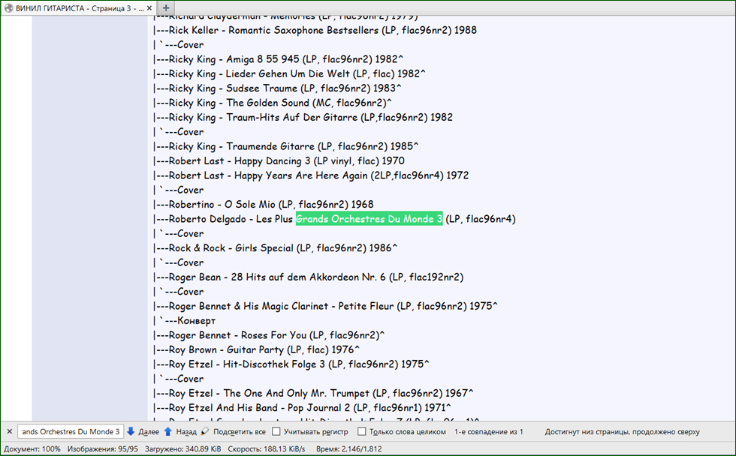The width and height of the screenshot is (736, 456).
Task: Select the ВИНИЛ ГИТАРИСТА browser tab
Action: 79,8
